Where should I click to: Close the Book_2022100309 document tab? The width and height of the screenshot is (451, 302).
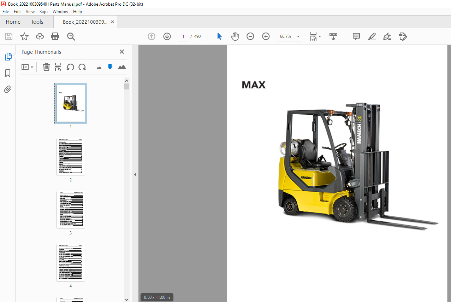(112, 22)
